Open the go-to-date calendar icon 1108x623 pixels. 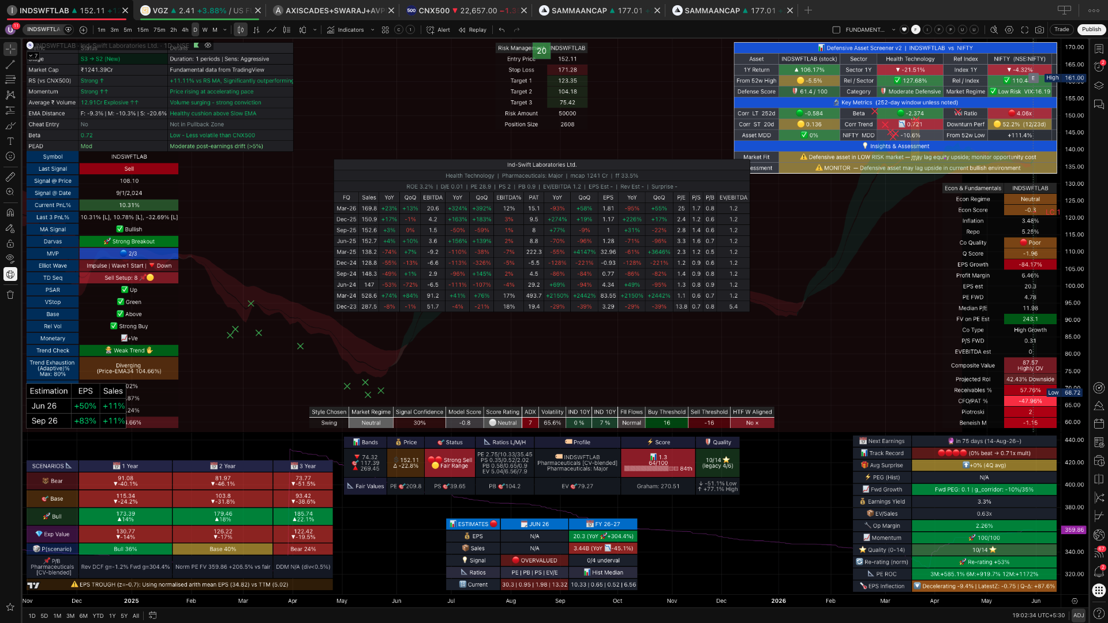(x=152, y=616)
